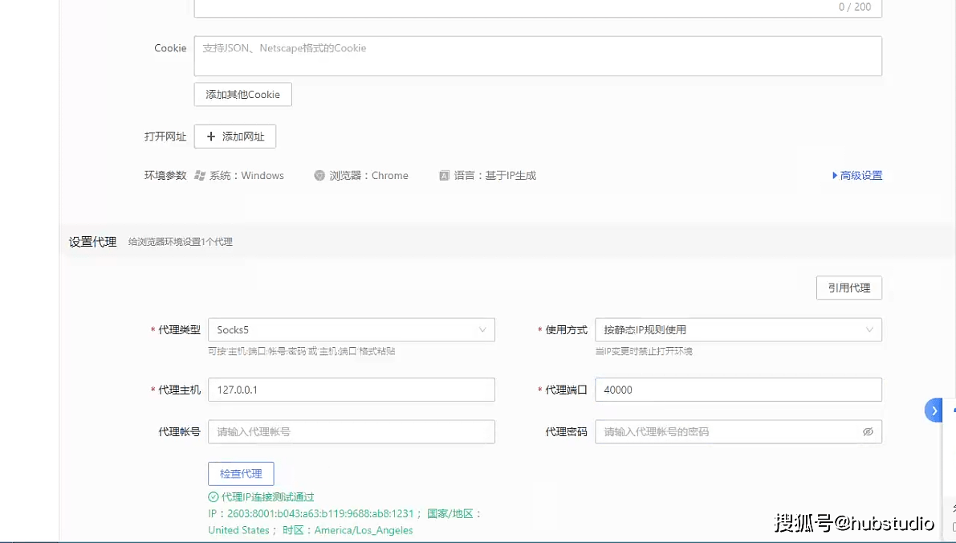Screen dimensions: 956x543
Task: Click the Chrome browser icon
Action: pyautogui.click(x=319, y=175)
